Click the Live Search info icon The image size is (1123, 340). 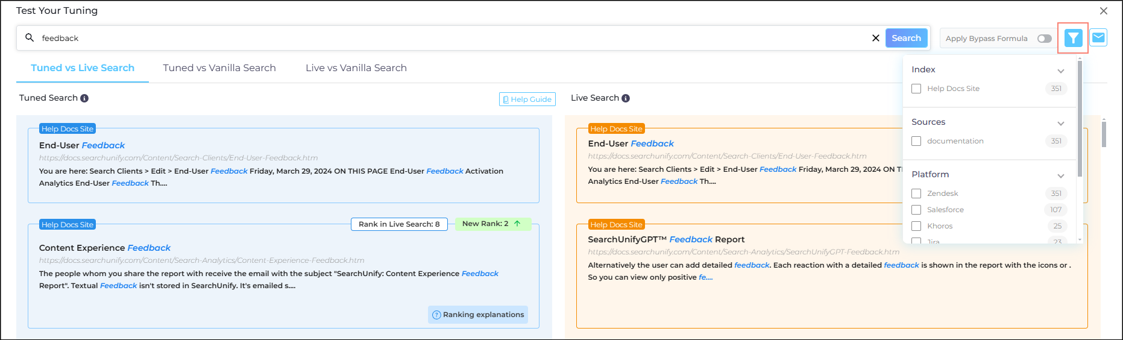626,98
